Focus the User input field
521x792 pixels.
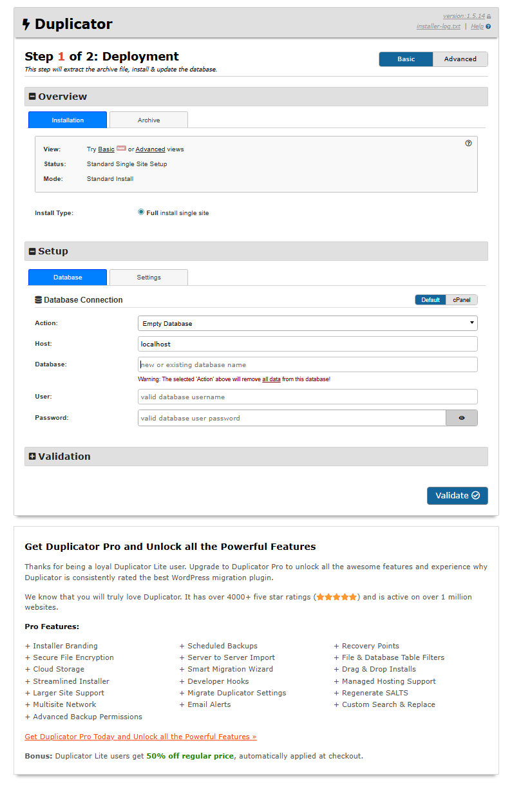pyautogui.click(x=307, y=397)
